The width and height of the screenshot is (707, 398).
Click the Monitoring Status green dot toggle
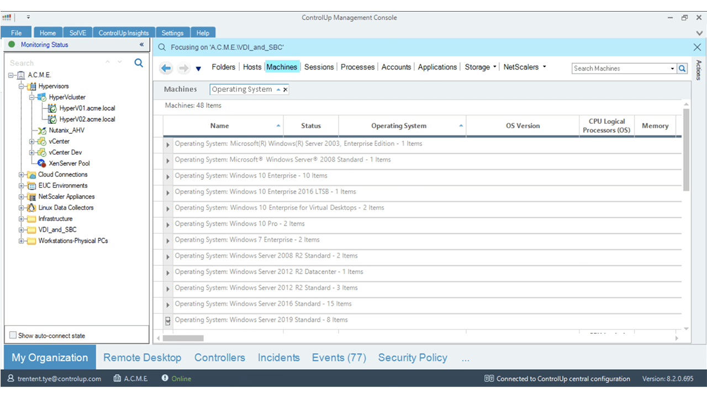pos(12,44)
